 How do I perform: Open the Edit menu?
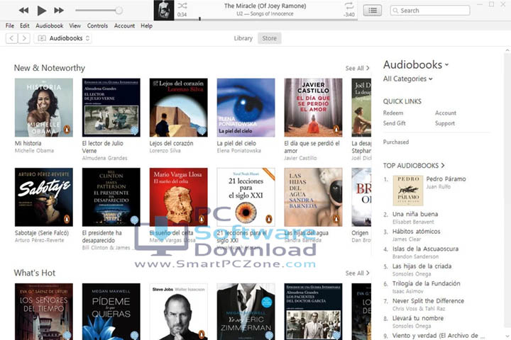pyautogui.click(x=24, y=25)
